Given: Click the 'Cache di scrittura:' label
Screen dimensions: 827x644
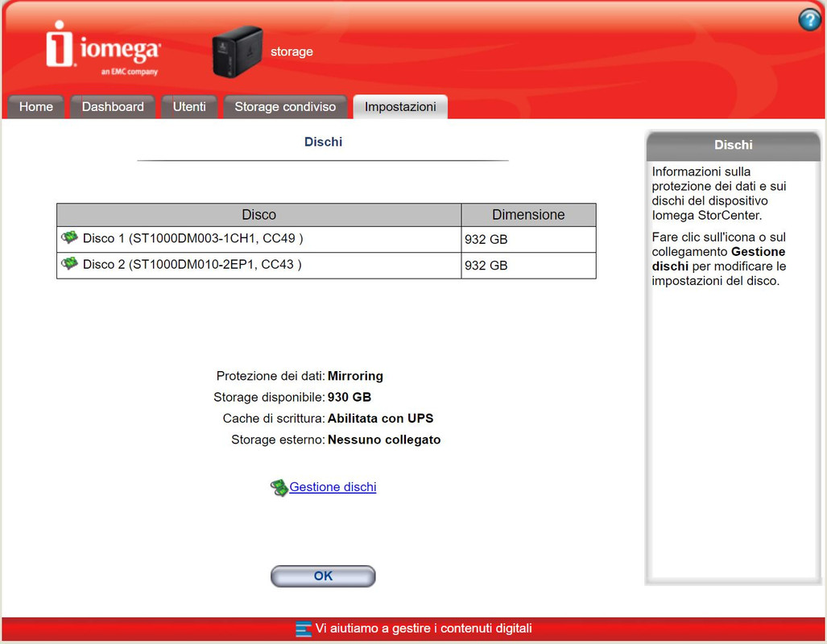Looking at the screenshot, I should [x=274, y=419].
